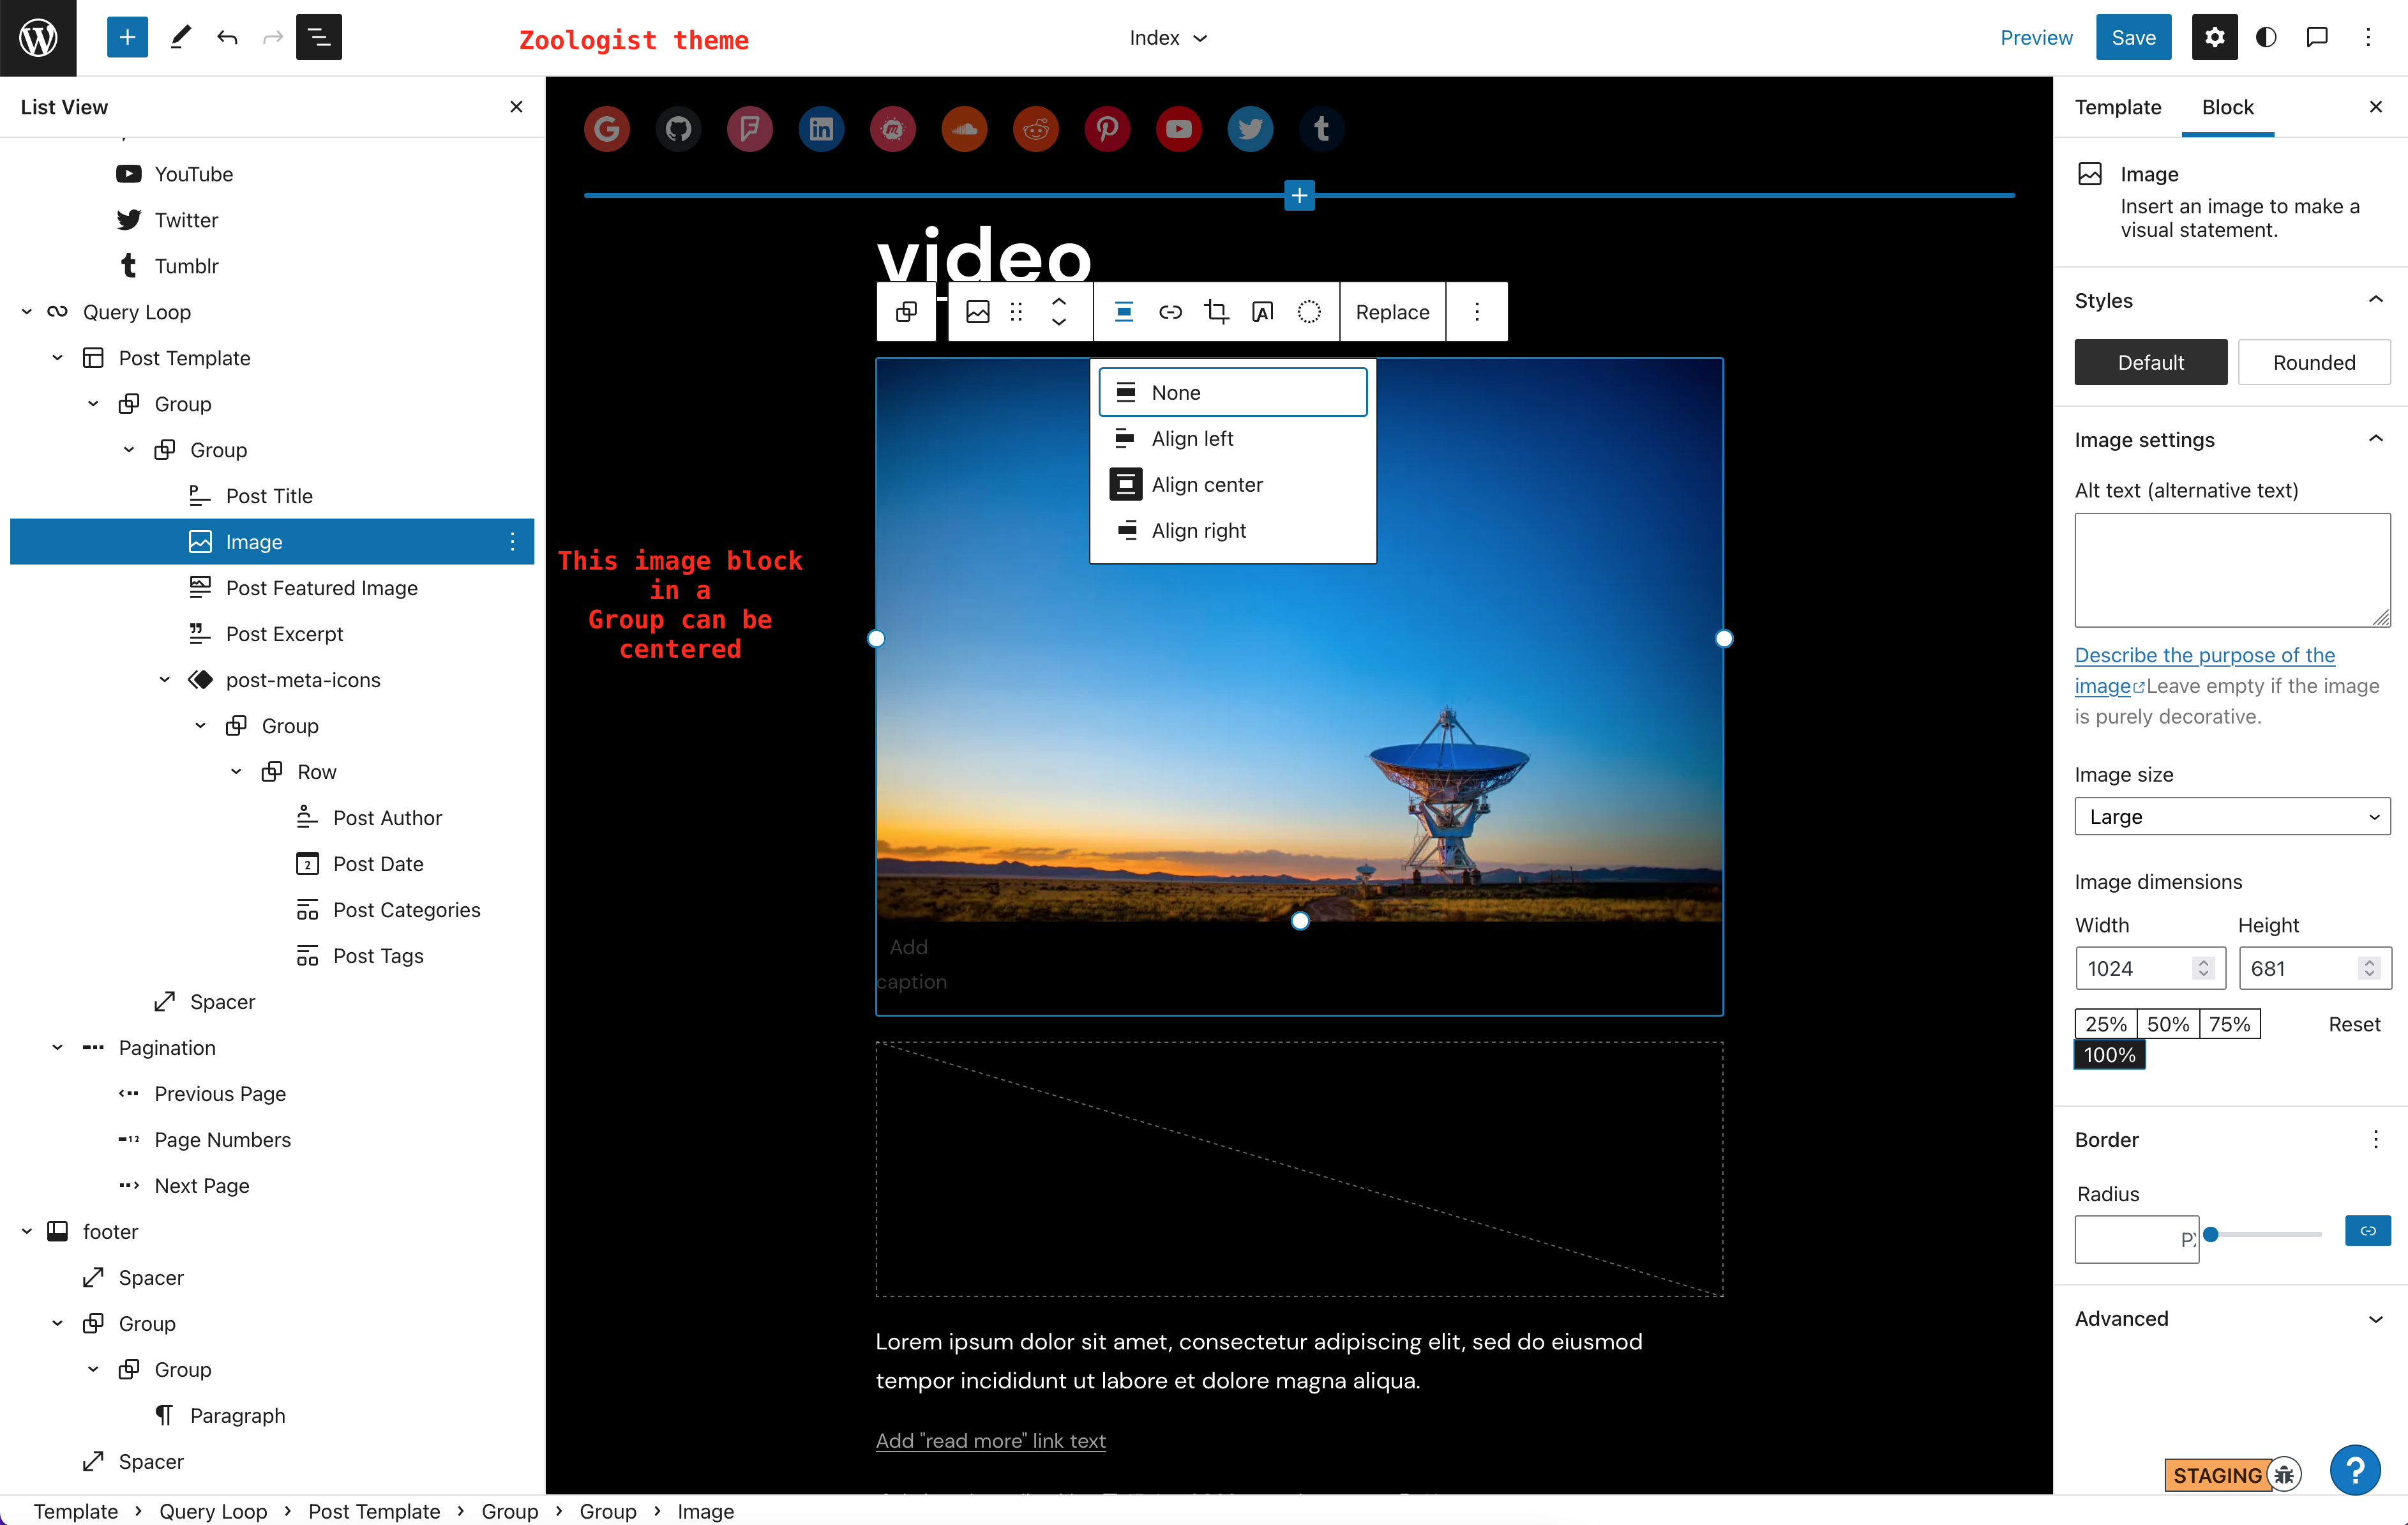Insert a link on the image
2408x1525 pixels.
(1170, 311)
